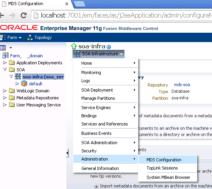Open the Farm_ _domain link

(27, 56)
